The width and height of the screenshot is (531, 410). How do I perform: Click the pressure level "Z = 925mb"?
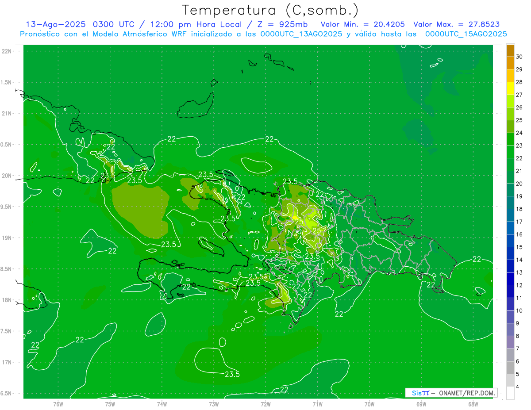click(282, 24)
